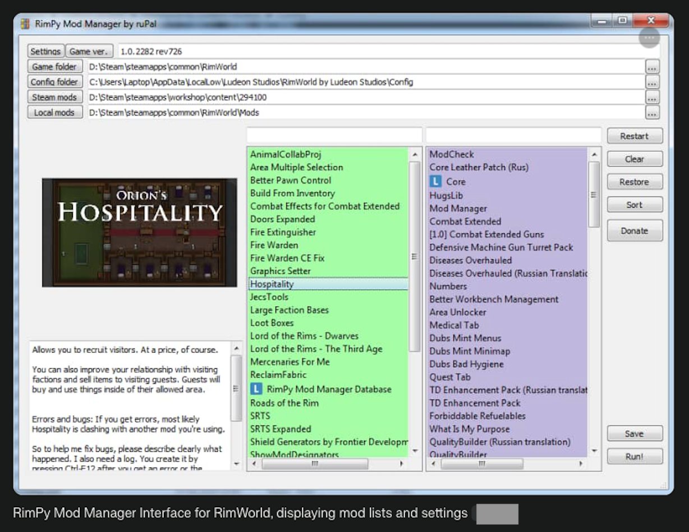The height and width of the screenshot is (532, 689).
Task: Select the highlighted Hospitality mod
Action: point(328,284)
